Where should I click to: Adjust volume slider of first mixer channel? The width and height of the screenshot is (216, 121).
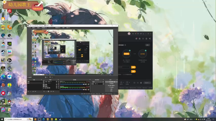coord(72,84)
